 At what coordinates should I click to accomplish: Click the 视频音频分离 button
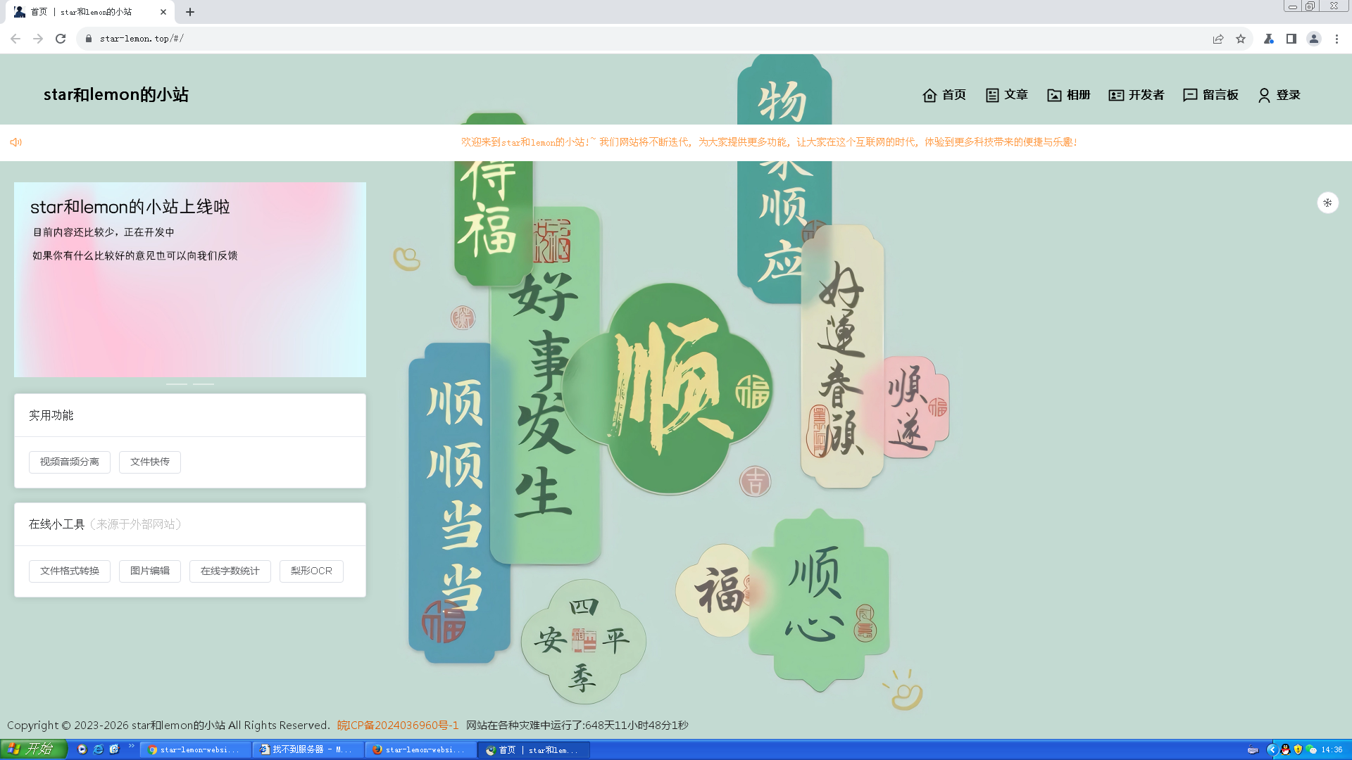click(70, 462)
